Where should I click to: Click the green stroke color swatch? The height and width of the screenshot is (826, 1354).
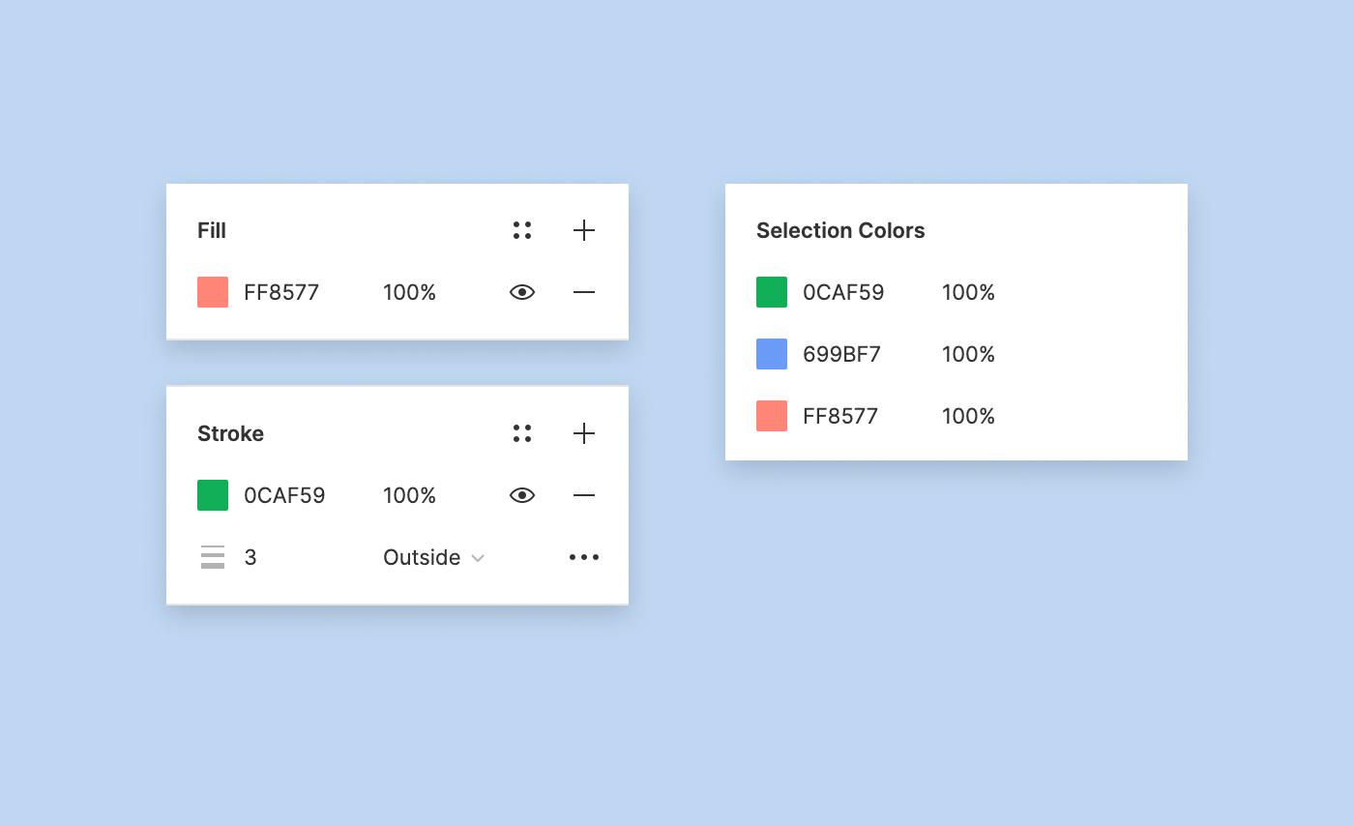pos(213,495)
